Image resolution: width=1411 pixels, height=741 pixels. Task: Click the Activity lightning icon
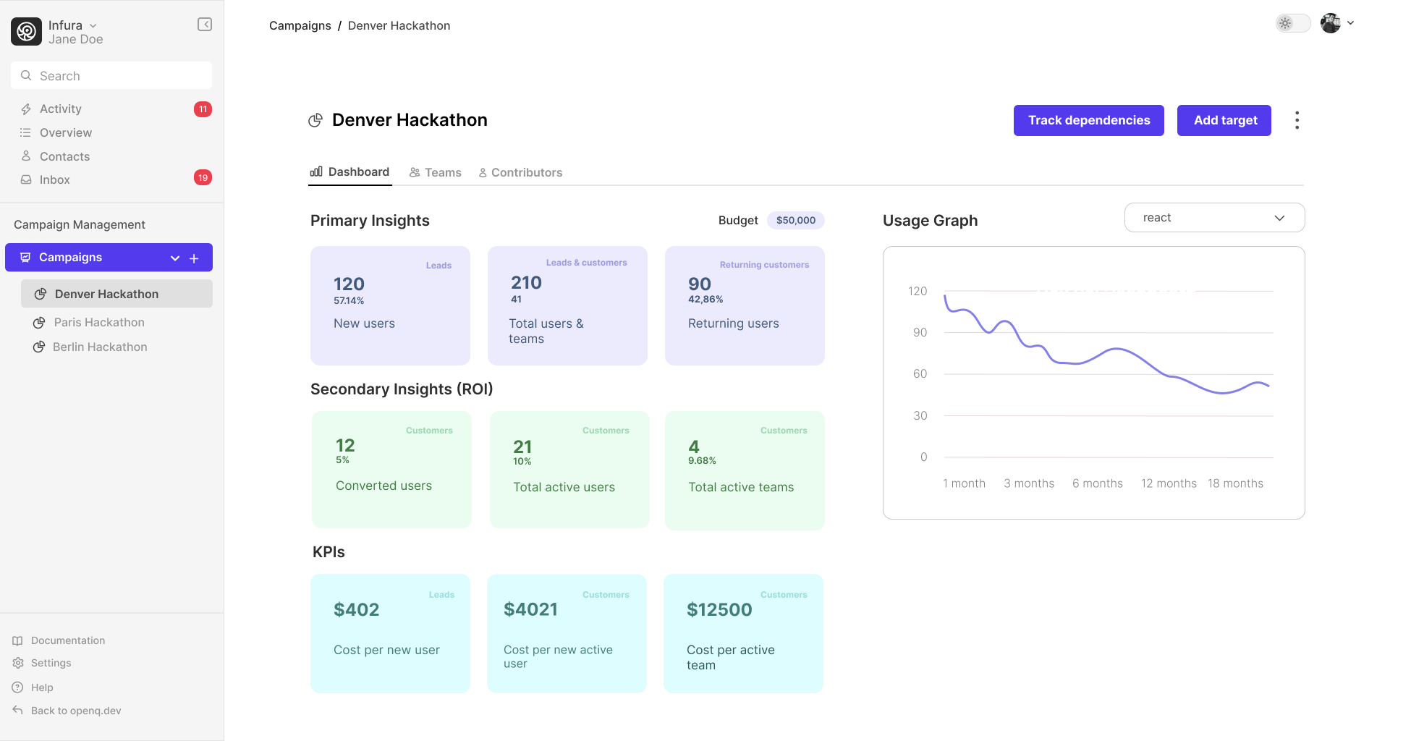[x=26, y=109]
